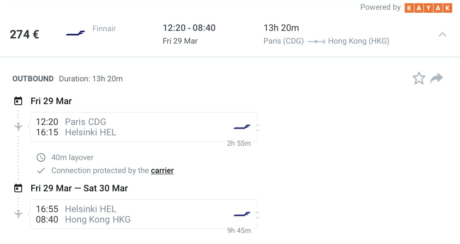Click the airplane icon beside Helsinki–Hong Kong segment
Image resolution: width=460 pixels, height=244 pixels.
click(19, 214)
